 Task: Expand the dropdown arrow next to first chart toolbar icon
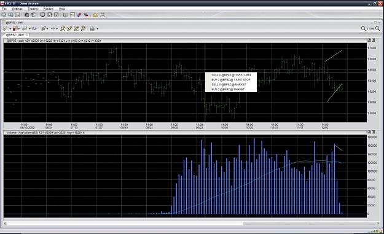[x=10, y=29]
